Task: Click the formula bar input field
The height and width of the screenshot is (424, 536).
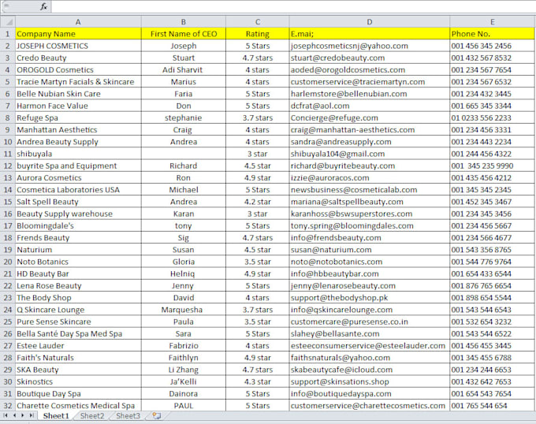Action: pos(293,6)
